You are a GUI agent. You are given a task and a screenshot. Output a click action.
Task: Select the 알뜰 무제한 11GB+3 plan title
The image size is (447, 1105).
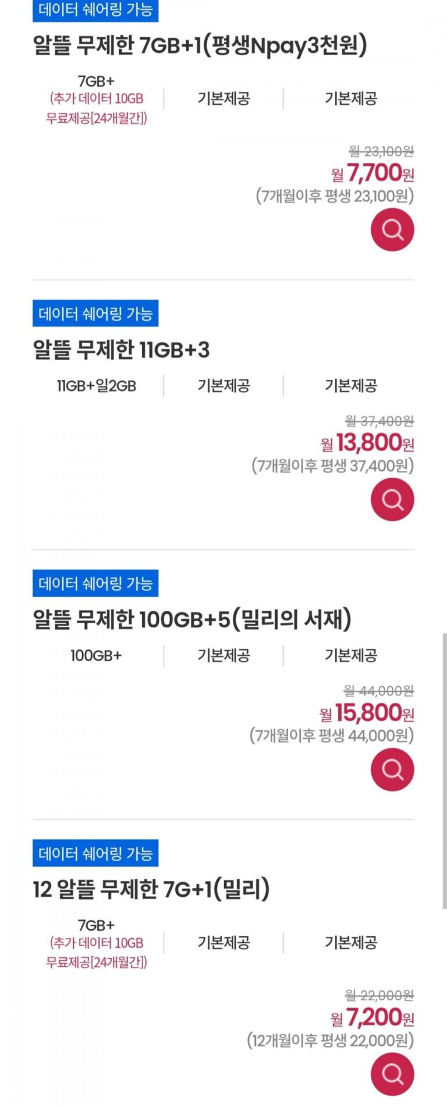[x=121, y=350]
